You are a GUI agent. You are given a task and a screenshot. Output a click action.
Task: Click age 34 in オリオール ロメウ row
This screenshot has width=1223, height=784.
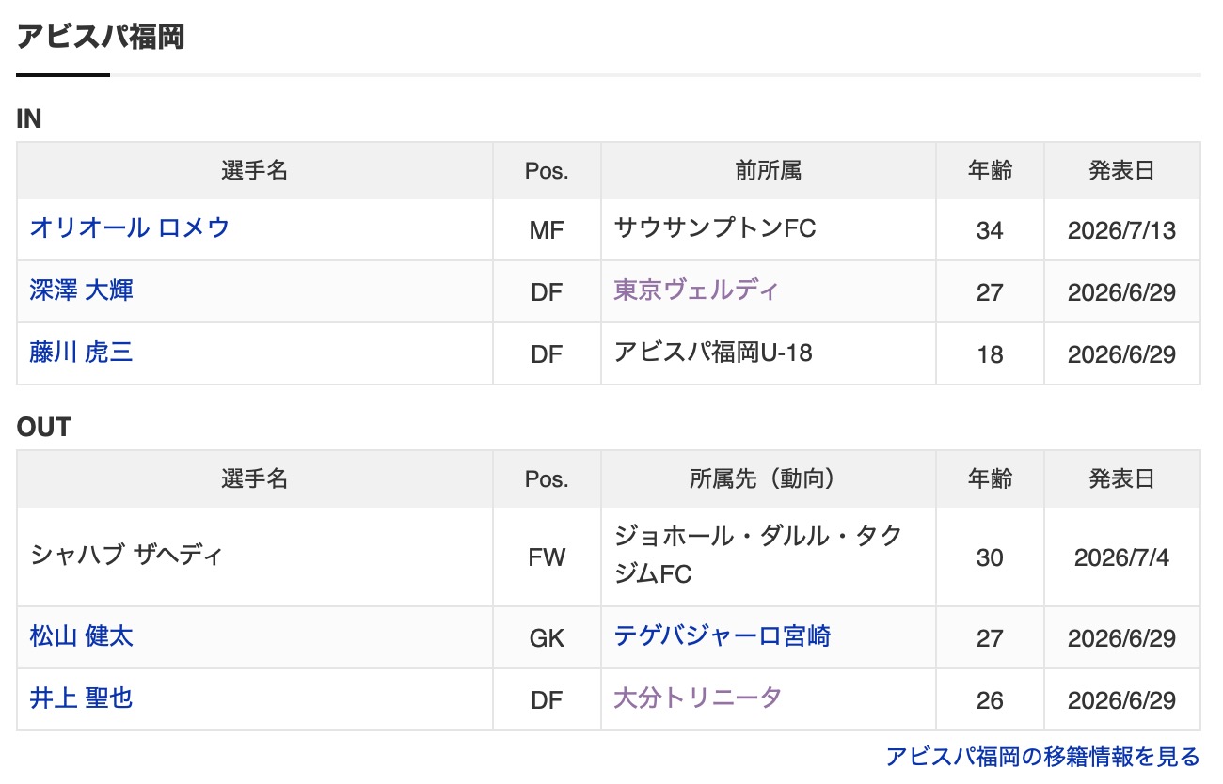point(990,230)
